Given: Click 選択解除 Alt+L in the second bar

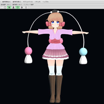Looking at the screenshot, I should (x=18, y=5).
